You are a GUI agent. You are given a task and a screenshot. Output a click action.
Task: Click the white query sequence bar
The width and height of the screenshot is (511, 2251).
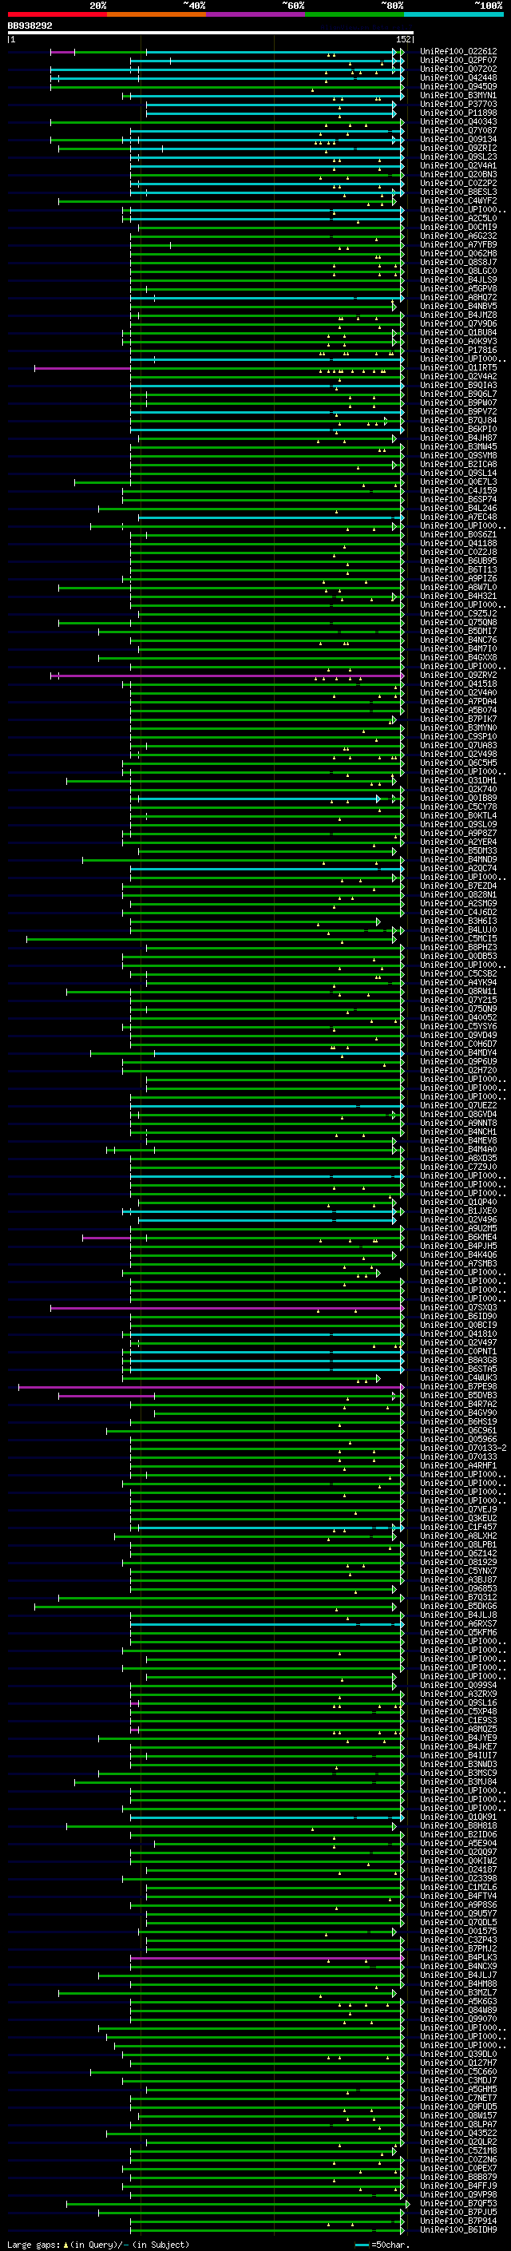(211, 34)
